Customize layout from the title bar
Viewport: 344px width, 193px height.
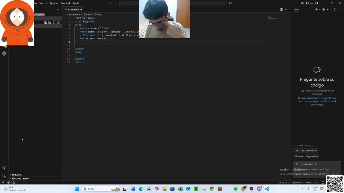(x=303, y=3)
